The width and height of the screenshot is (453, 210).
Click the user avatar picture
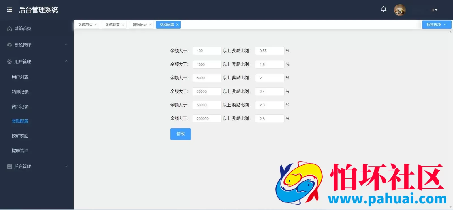(400, 10)
